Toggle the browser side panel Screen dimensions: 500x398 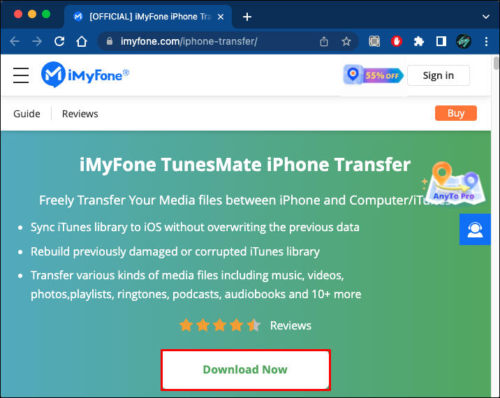pyautogui.click(x=441, y=41)
